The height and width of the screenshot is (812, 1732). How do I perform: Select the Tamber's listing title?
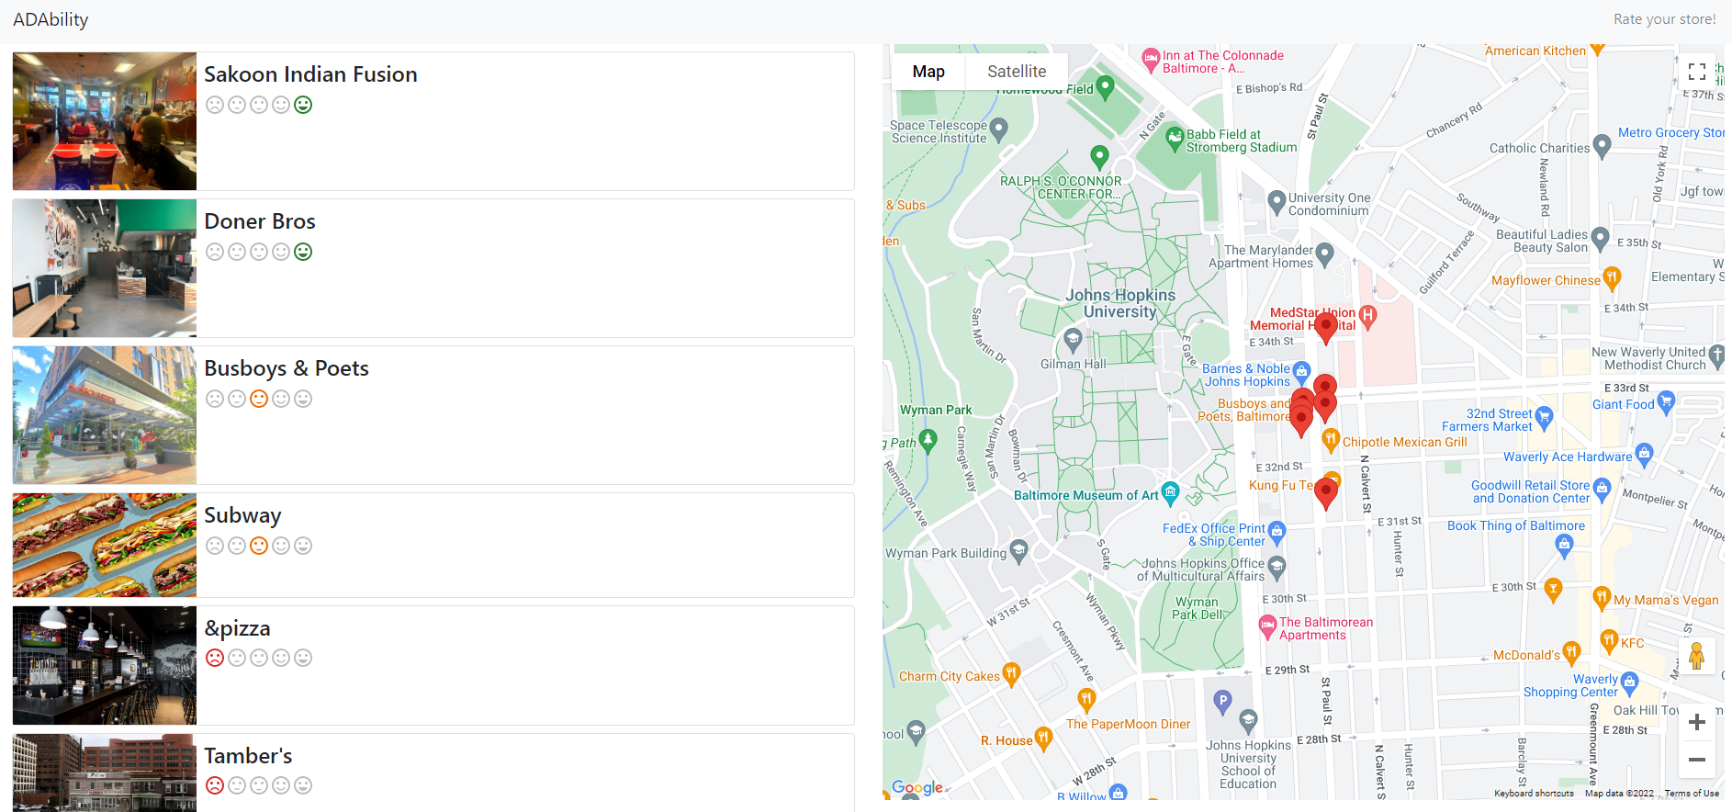click(248, 756)
